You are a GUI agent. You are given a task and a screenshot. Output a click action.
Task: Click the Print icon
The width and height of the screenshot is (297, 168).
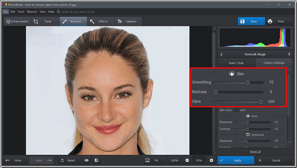tap(270, 21)
